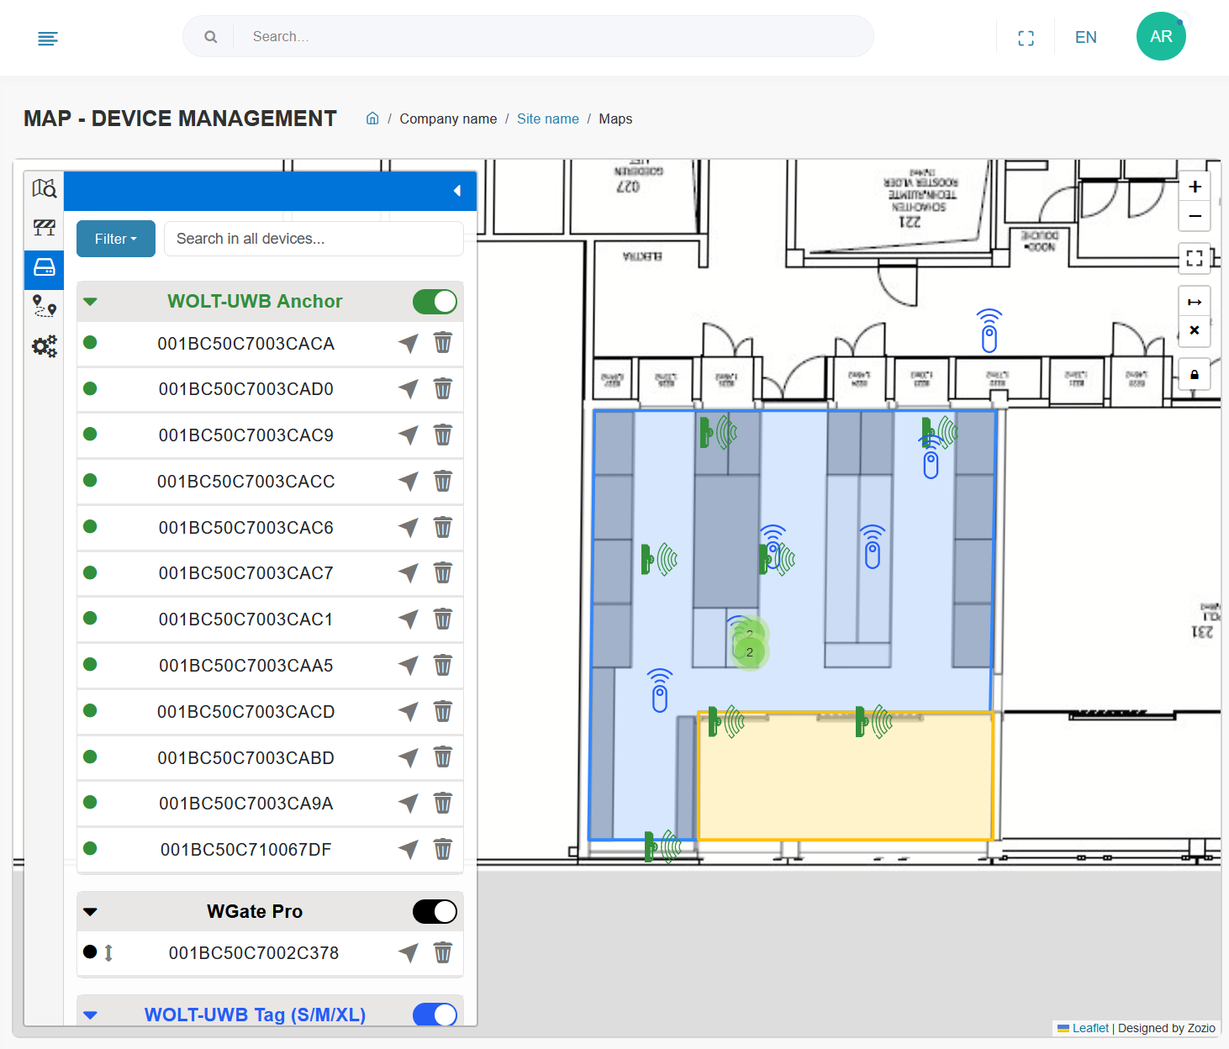Screen dimensions: 1229x1049
Task: Open the barrier zones sidebar tab
Action: click(x=45, y=228)
